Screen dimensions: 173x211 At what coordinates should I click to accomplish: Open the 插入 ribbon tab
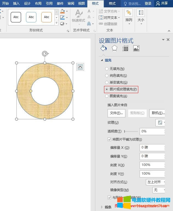[x=16, y=4]
